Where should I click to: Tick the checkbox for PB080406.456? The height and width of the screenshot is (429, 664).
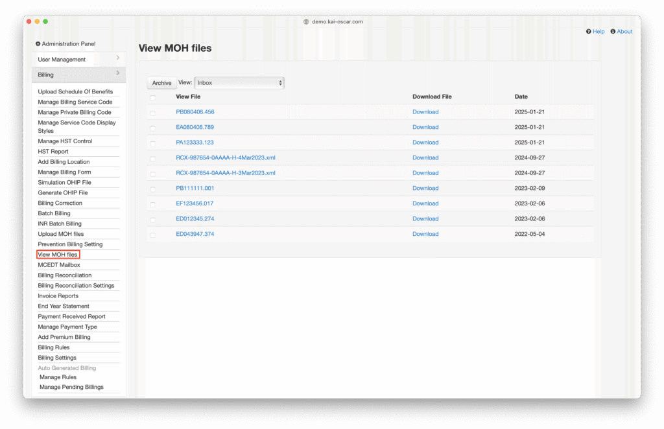[153, 112]
